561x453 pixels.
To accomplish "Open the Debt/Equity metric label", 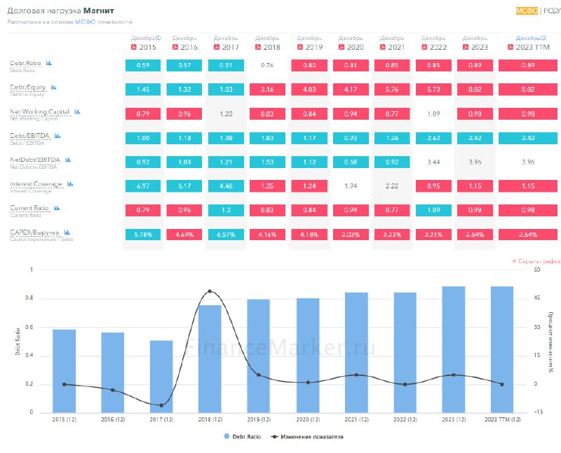I will point(28,88).
